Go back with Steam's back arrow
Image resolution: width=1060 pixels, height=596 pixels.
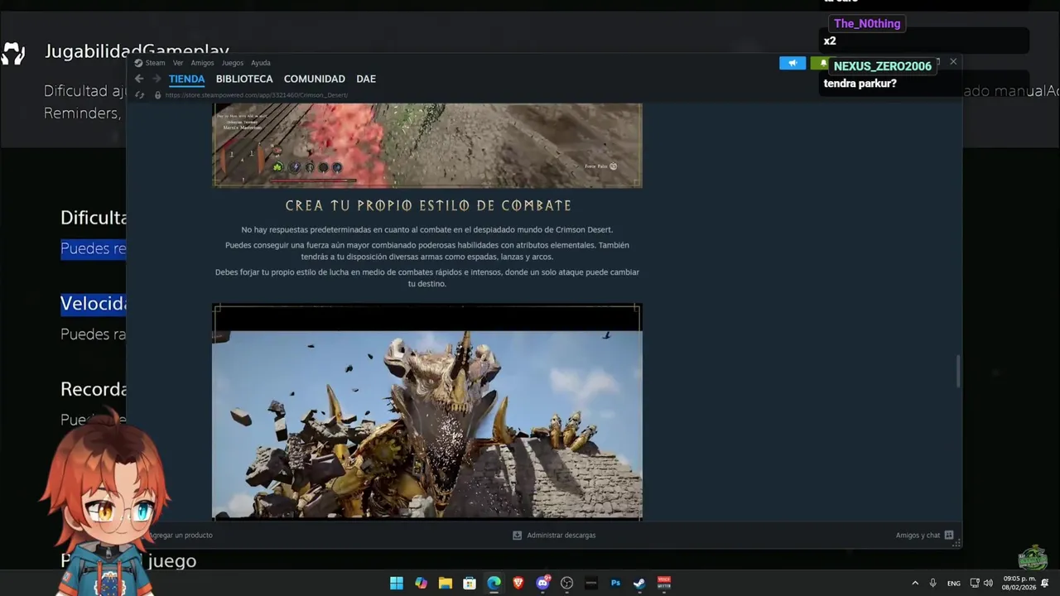point(139,79)
